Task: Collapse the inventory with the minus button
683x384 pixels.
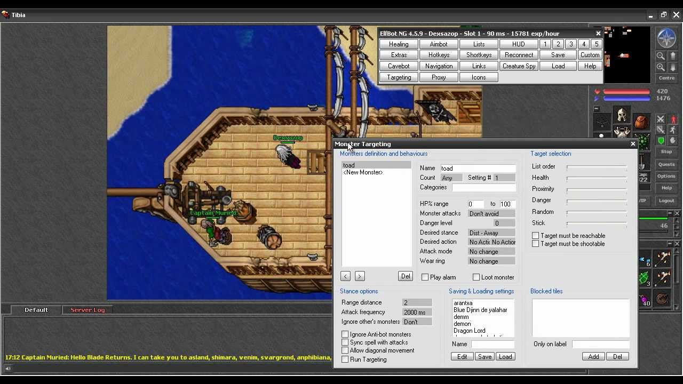Action: tap(597, 109)
